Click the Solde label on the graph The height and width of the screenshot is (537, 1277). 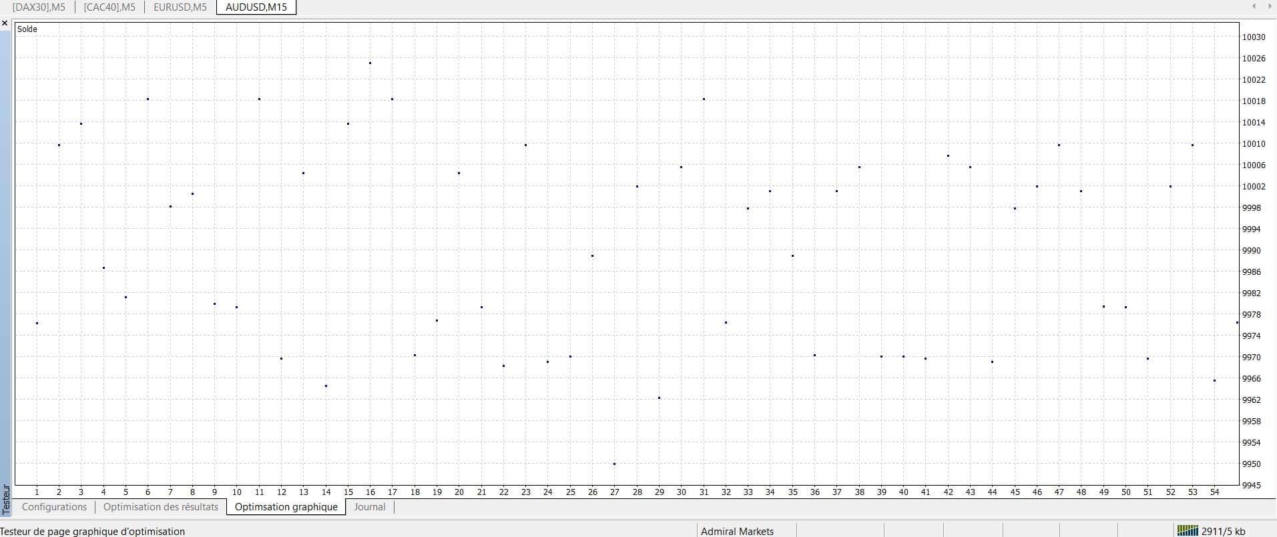point(27,29)
